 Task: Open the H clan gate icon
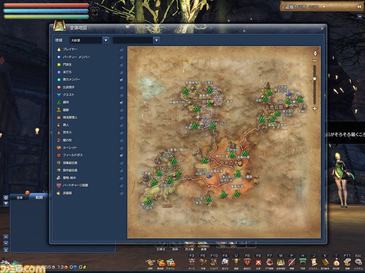pos(303,263)
